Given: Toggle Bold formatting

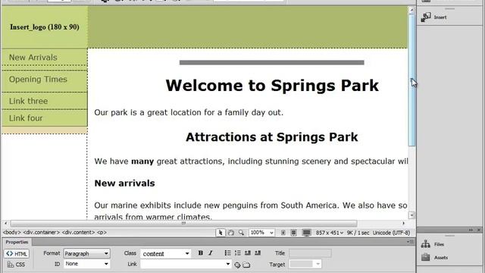Looking at the screenshot, I should click(x=200, y=253).
